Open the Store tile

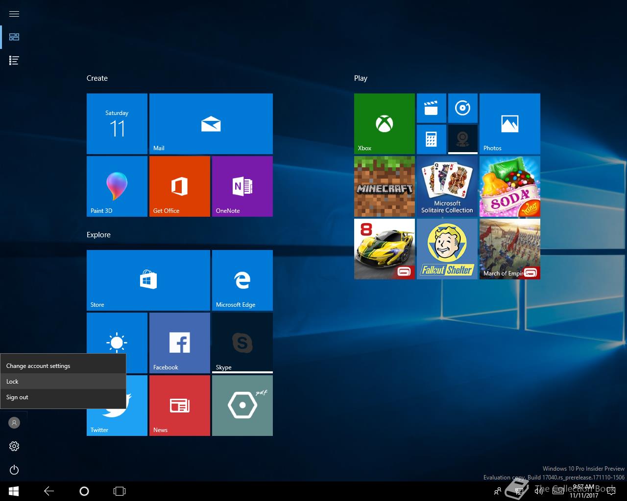tap(148, 280)
